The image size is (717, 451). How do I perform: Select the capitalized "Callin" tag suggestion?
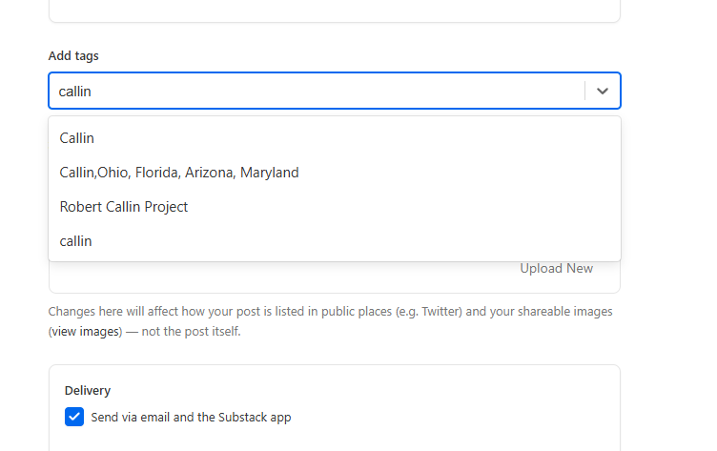77,138
